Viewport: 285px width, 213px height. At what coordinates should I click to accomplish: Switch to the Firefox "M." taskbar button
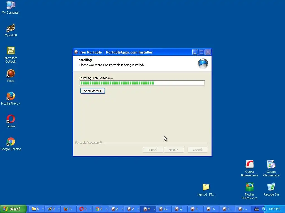coord(68,209)
